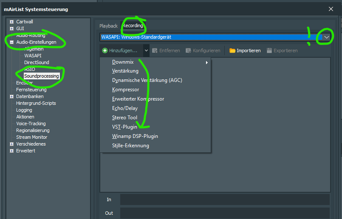Select Allgemein under Audio-Einstellungen

pos(34,49)
